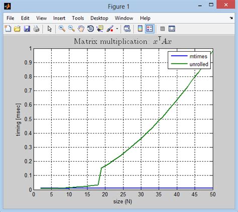Open the Brush color dropdown arrow

117,29
